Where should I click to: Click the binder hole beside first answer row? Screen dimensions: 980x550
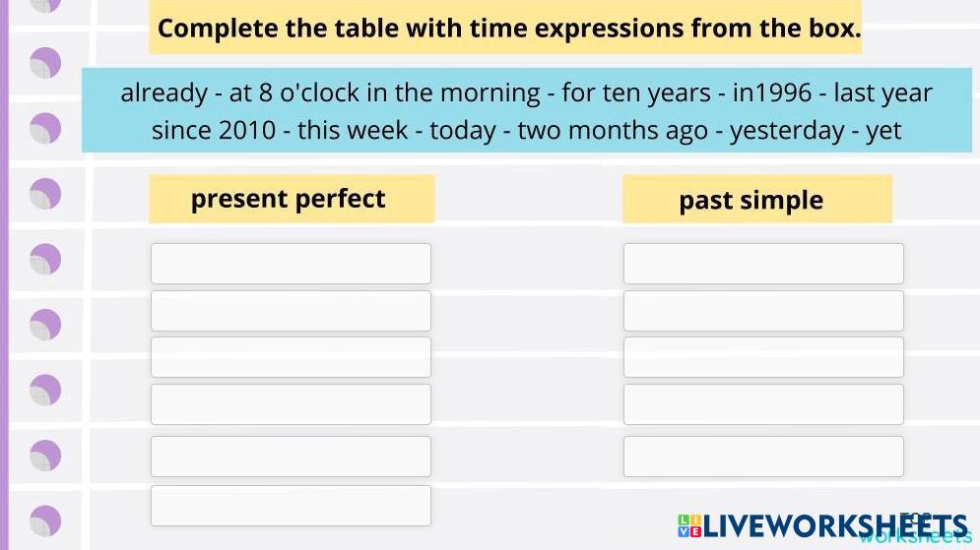[45, 260]
